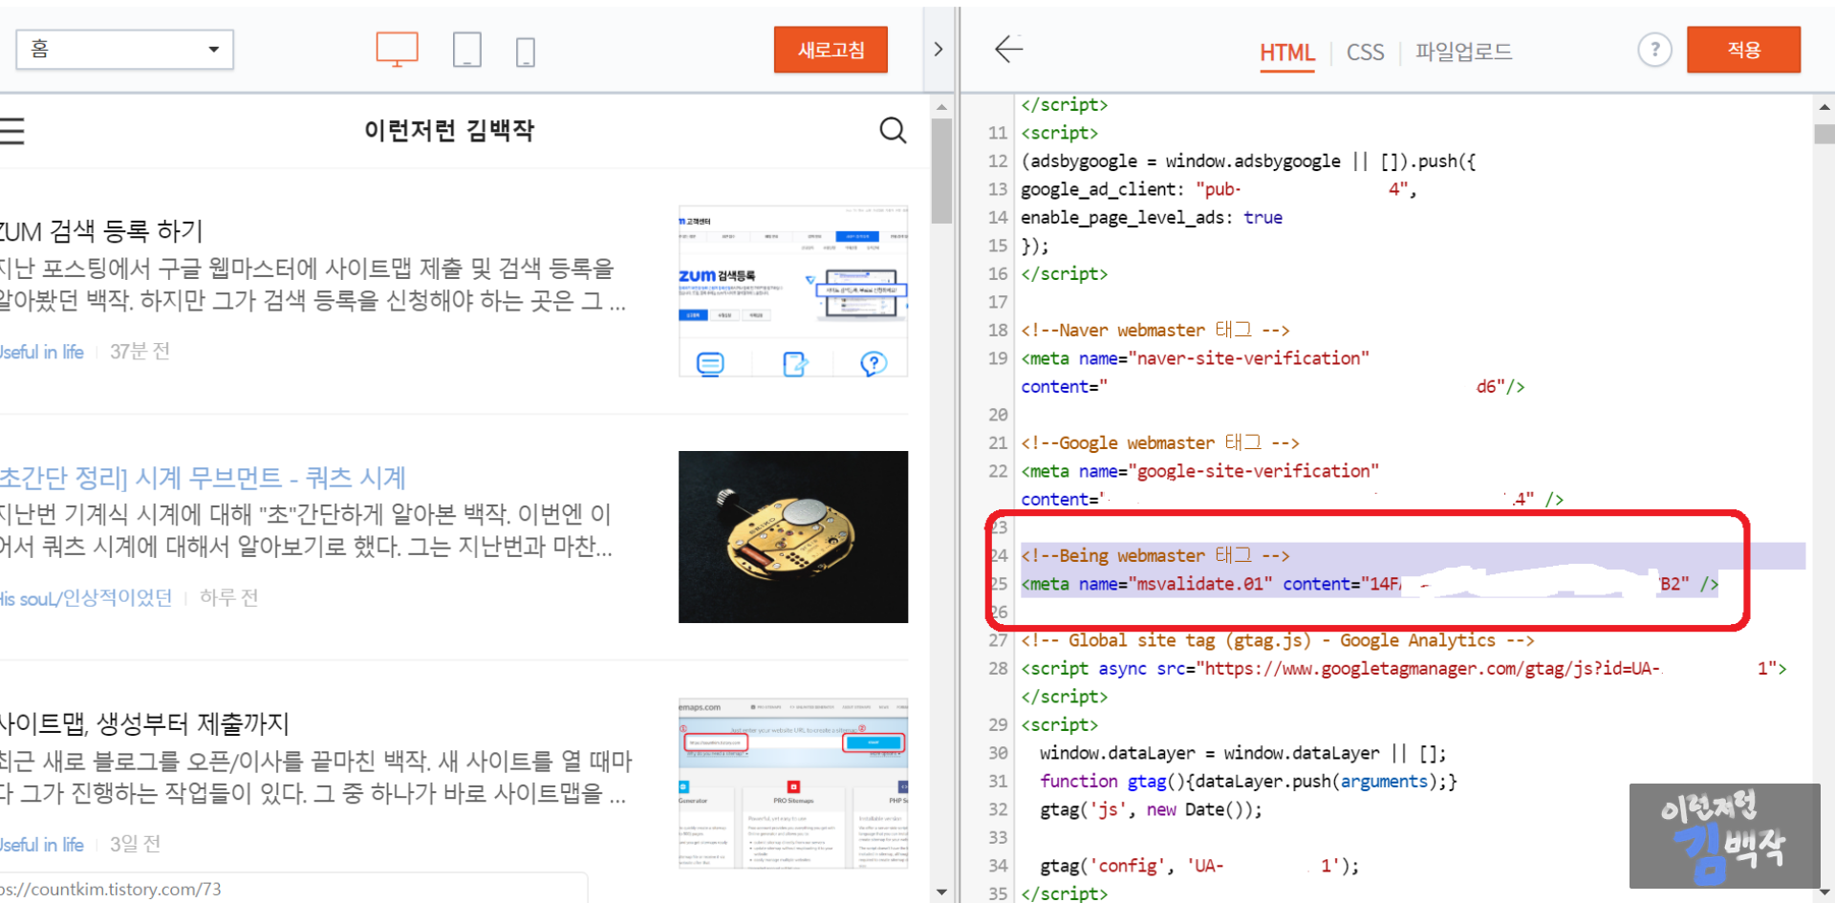Click the 37분 전 timestamp

[x=140, y=352]
